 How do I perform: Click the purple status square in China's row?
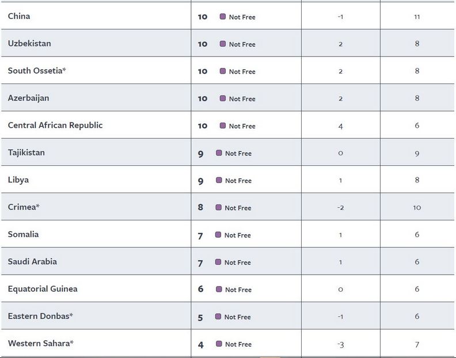(x=222, y=17)
